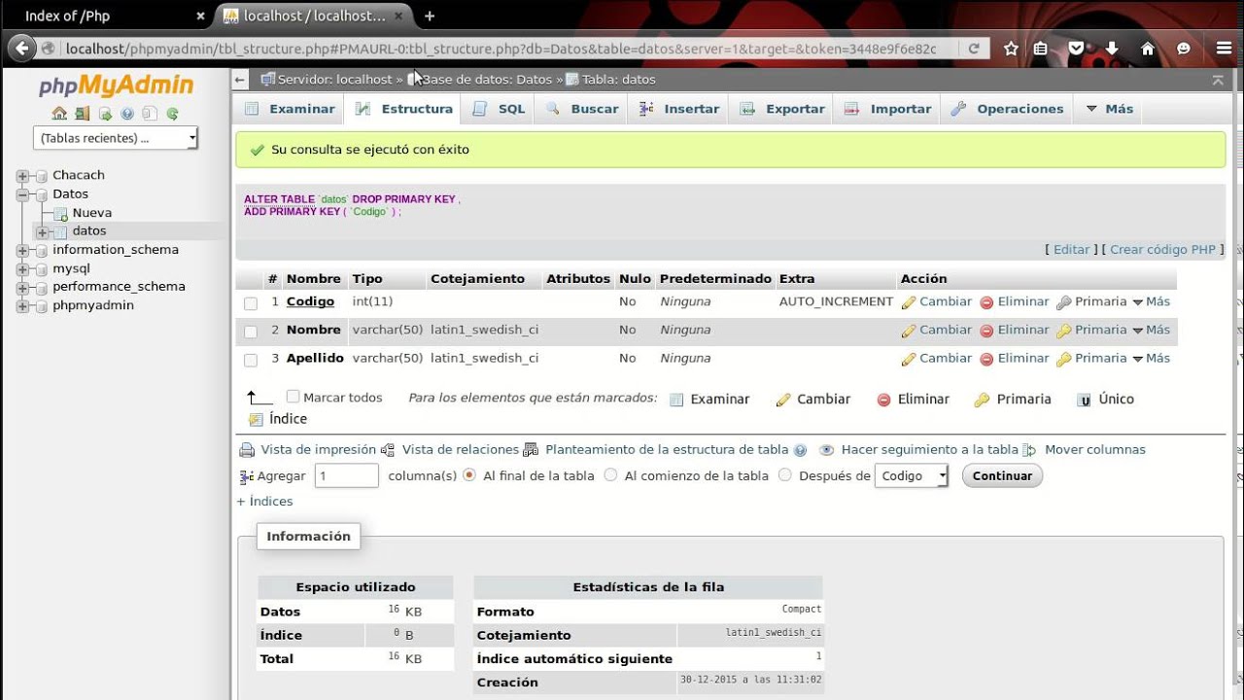The image size is (1244, 700).
Task: Click Eliminar red icon for Codigo column
Action: click(x=986, y=302)
